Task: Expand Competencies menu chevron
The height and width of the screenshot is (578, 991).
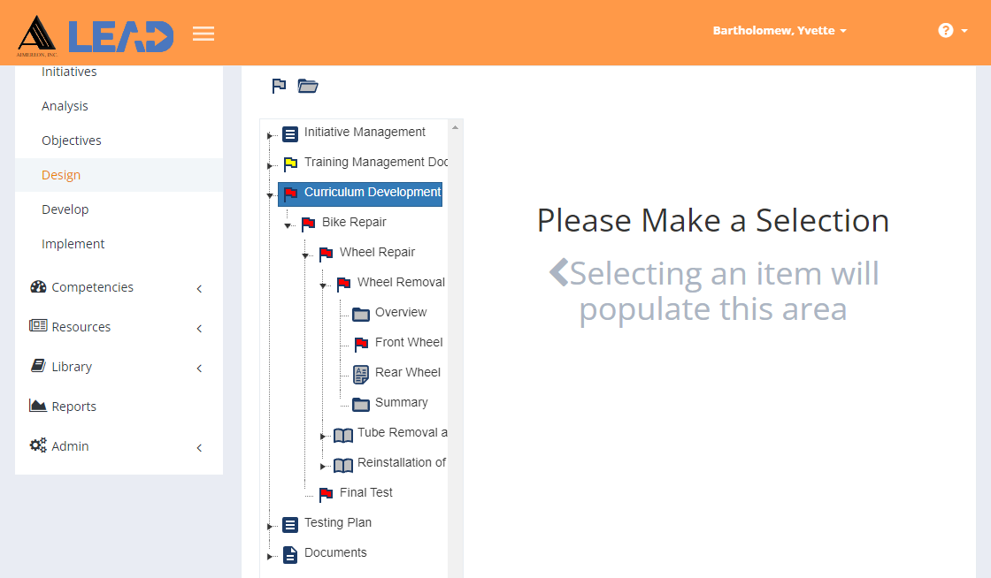Action: coord(199,288)
